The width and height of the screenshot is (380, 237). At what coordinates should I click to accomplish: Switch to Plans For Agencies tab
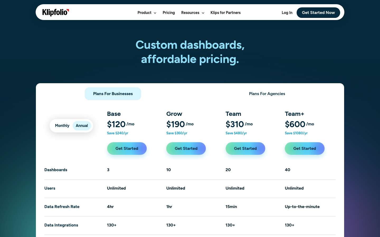pyautogui.click(x=267, y=94)
